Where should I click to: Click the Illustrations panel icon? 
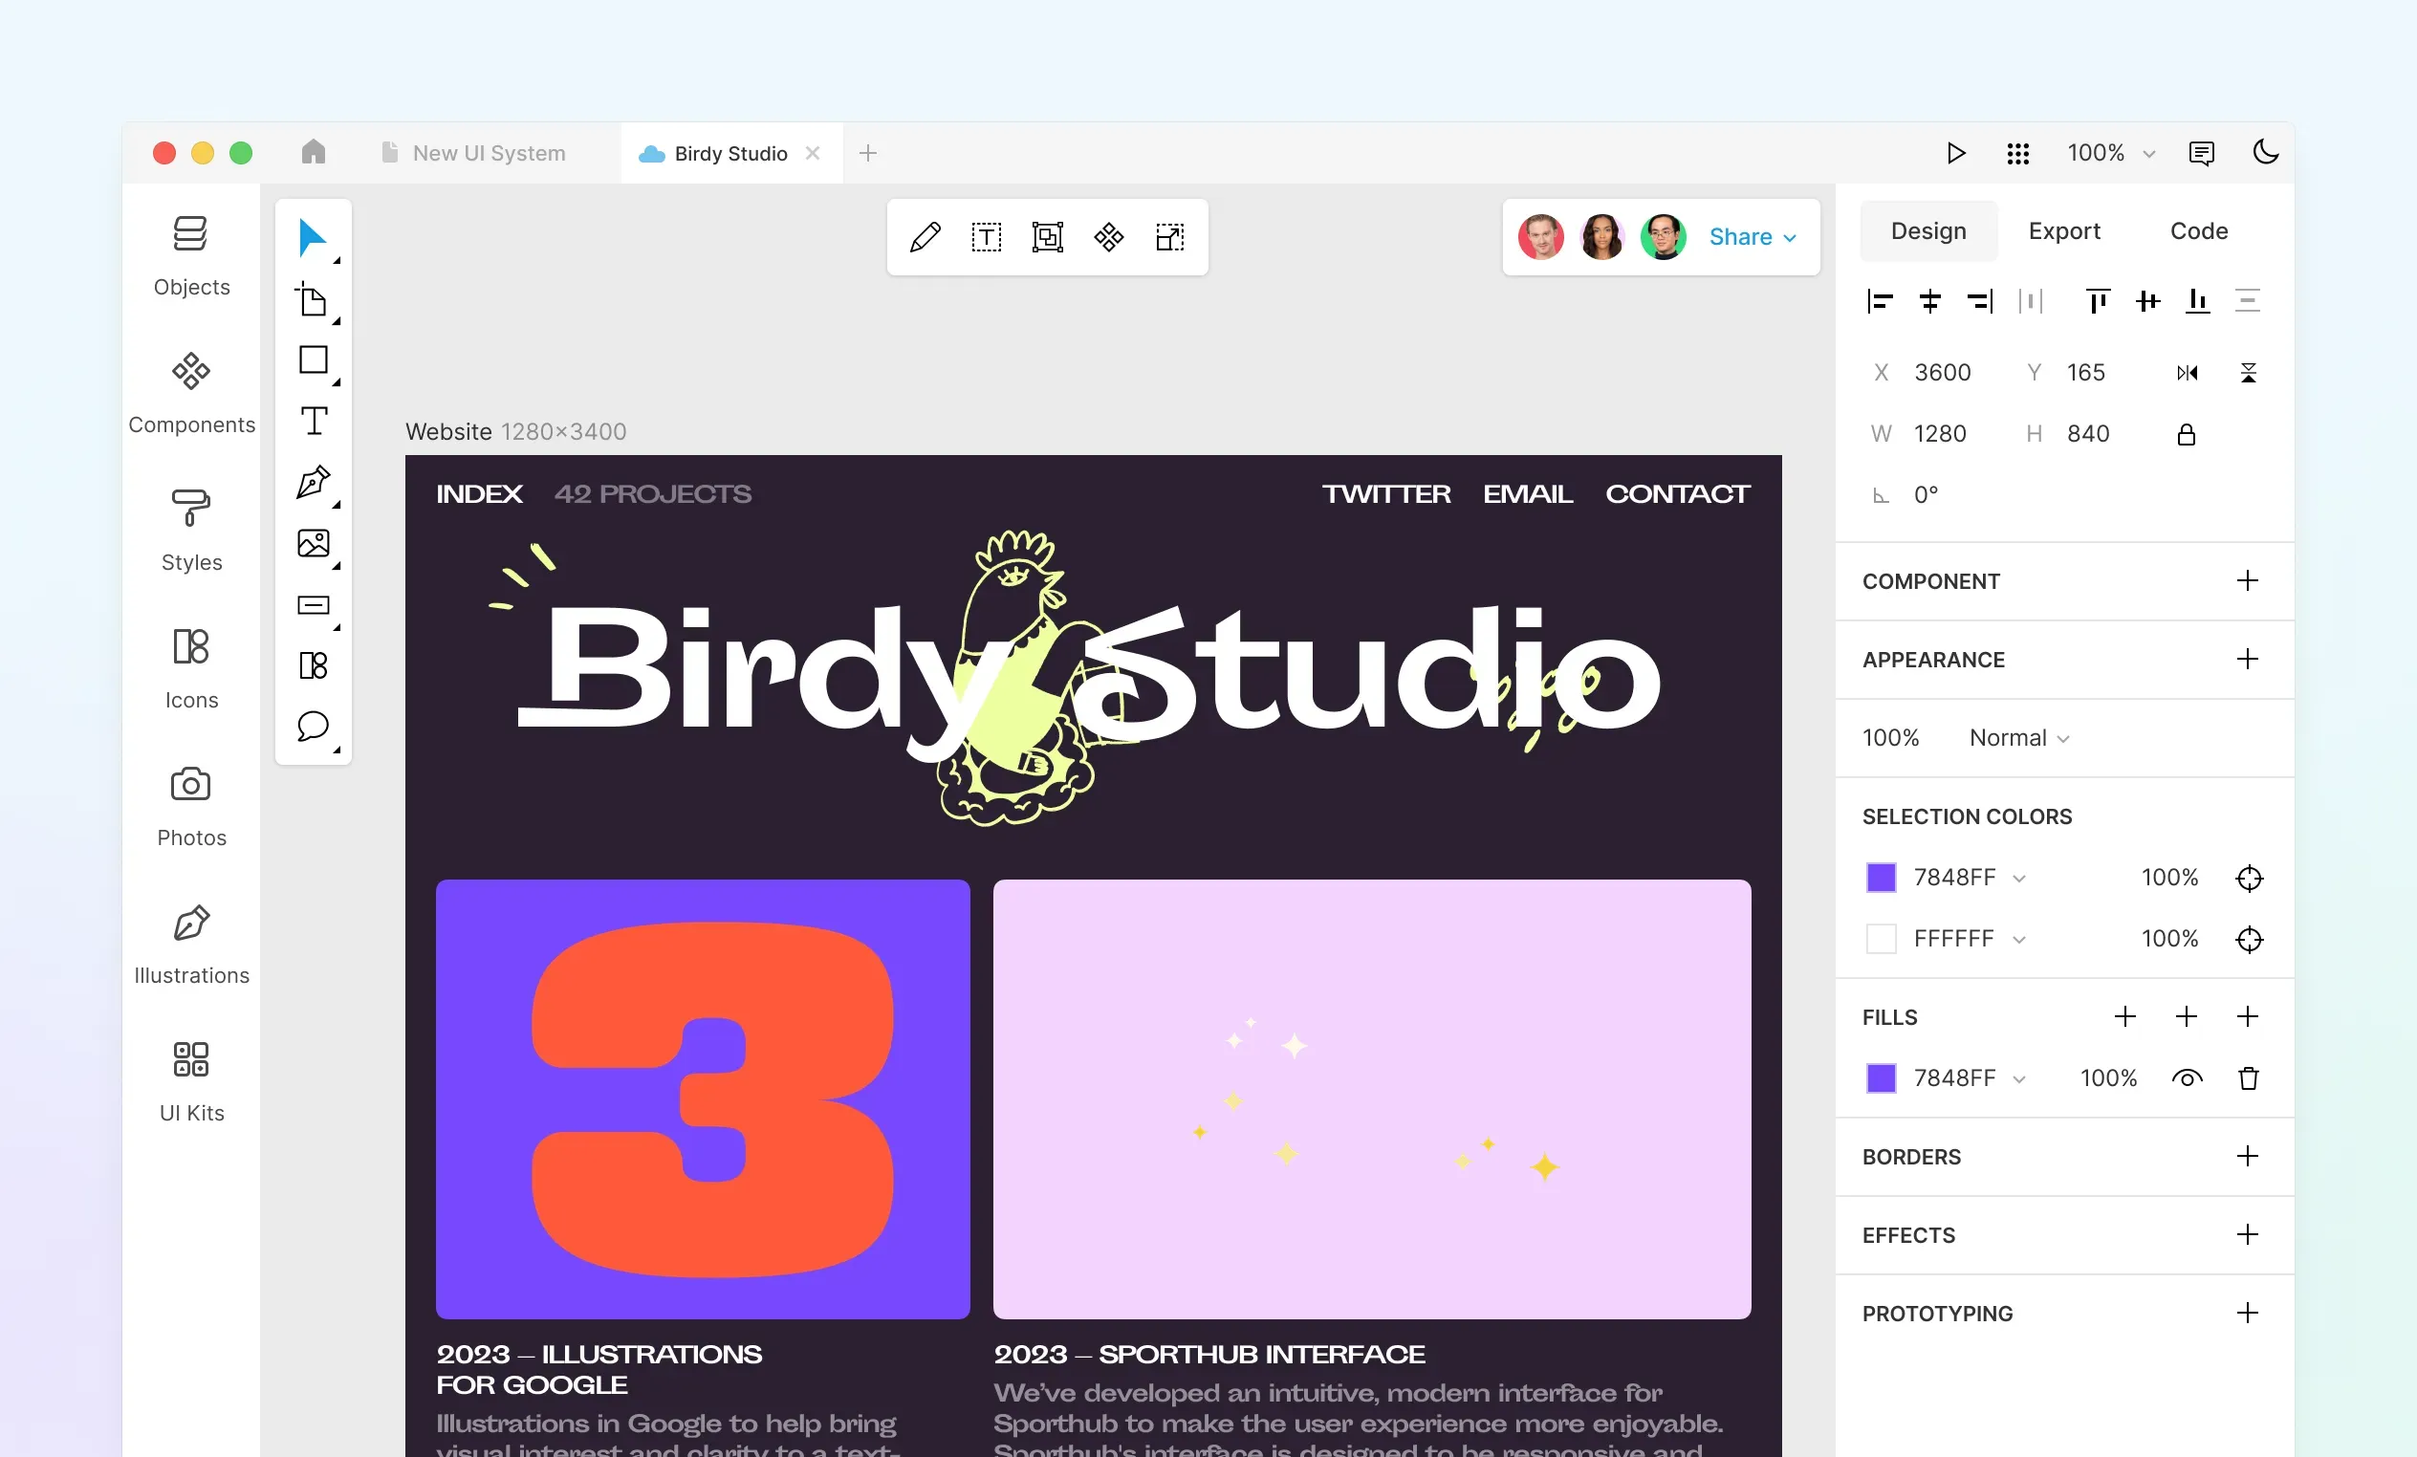(190, 925)
